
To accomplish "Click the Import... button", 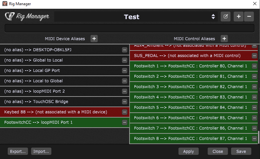I will (x=41, y=151).
